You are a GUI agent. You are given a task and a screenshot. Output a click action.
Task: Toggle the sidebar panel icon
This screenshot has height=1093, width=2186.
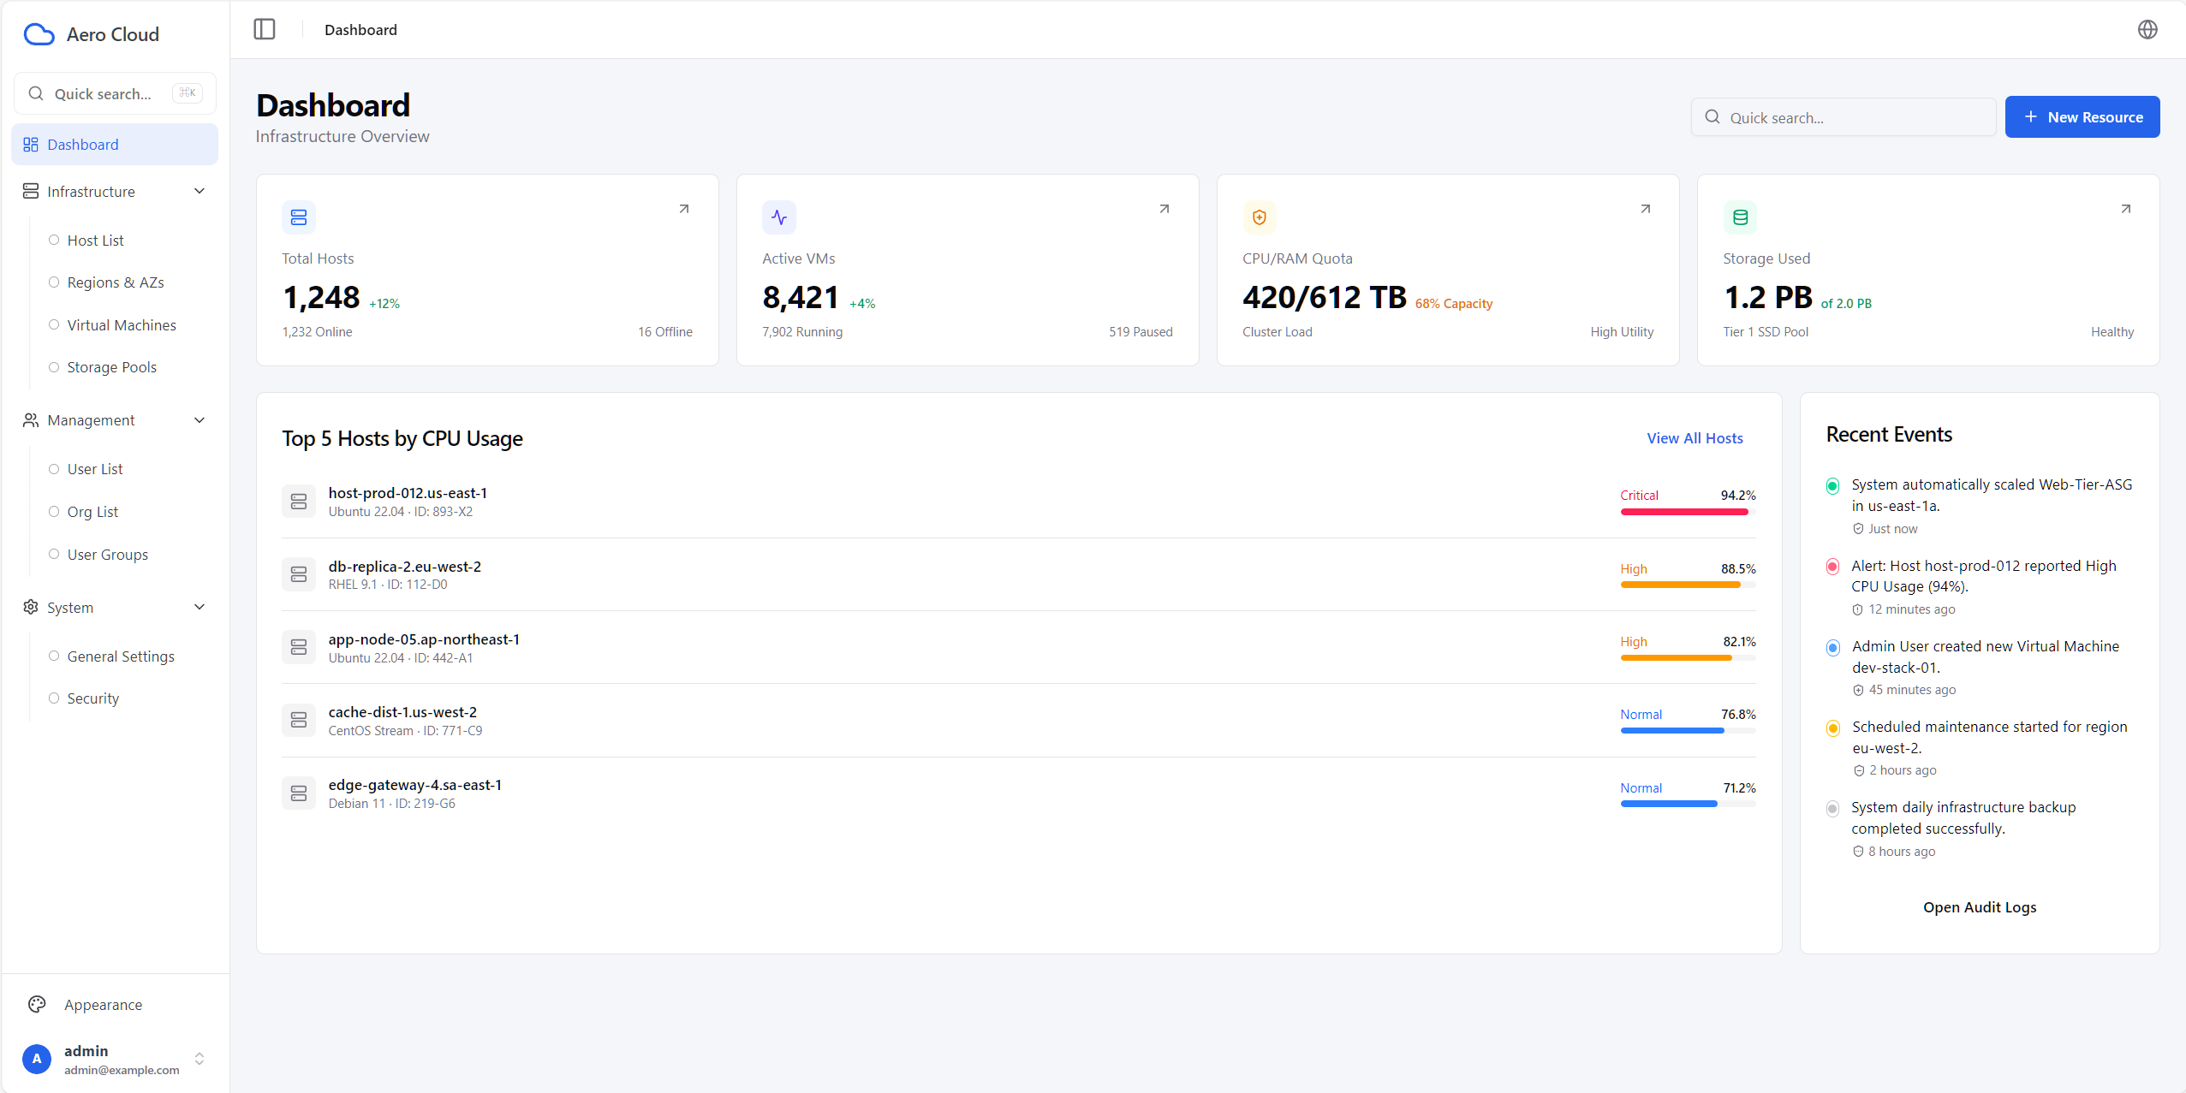click(265, 30)
